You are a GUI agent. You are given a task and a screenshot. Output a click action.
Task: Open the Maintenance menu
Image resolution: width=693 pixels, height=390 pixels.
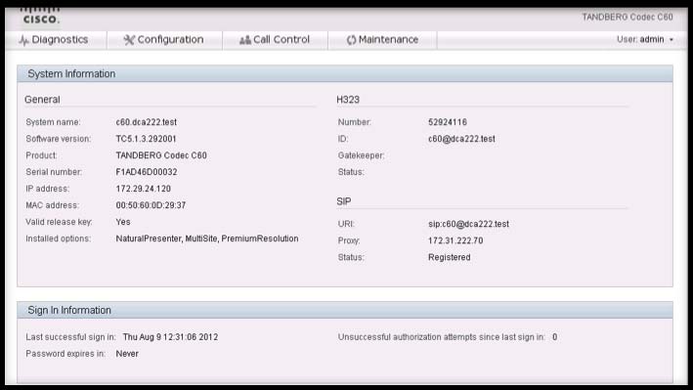(x=383, y=40)
